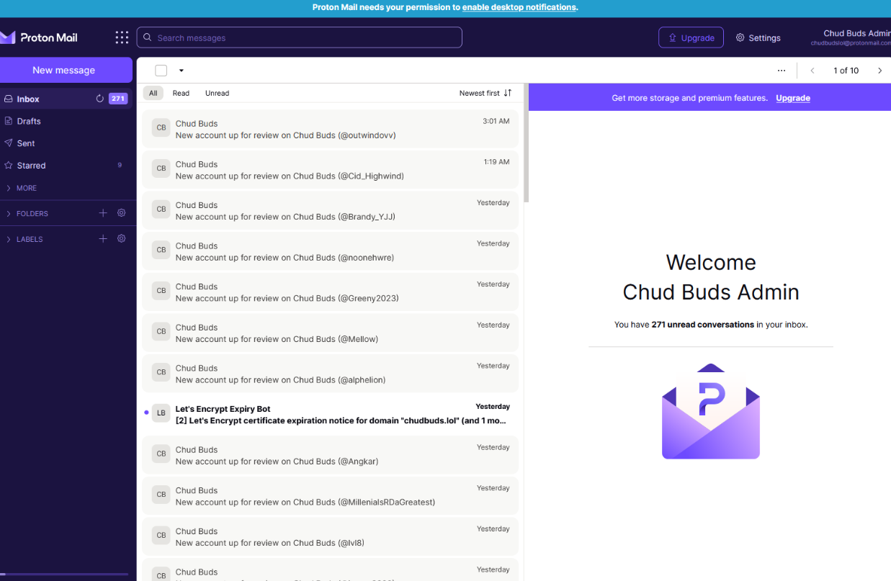Screen dimensions: 891x581
Task: Select the @Brandy_YJJ email via its CB avatar
Action: click(161, 210)
